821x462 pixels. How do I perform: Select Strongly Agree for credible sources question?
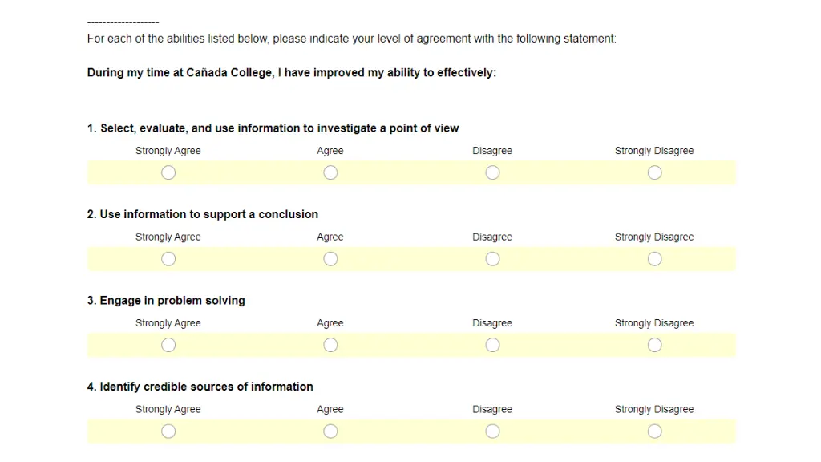point(168,431)
